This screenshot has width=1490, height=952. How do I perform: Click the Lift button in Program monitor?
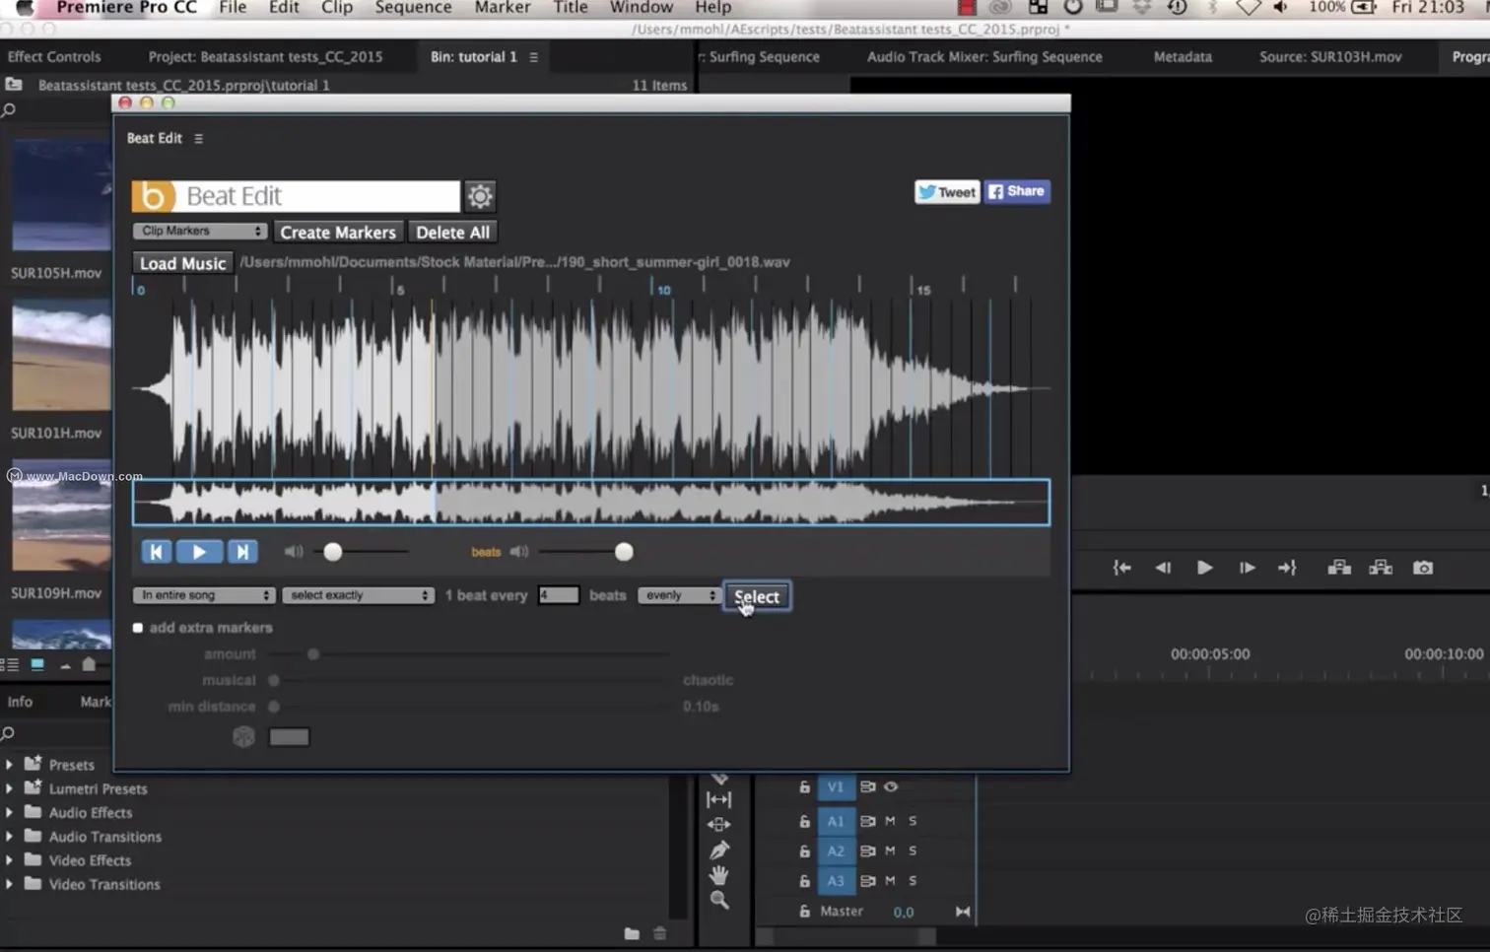[x=1339, y=568]
